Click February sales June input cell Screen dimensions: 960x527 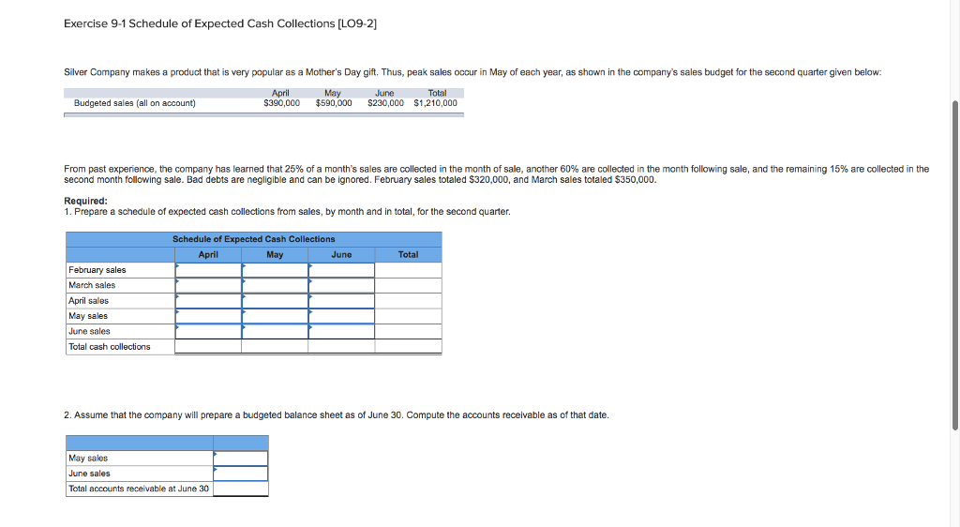[341, 270]
